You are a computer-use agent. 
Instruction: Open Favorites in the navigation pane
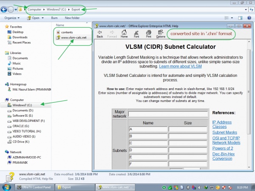(16, 27)
